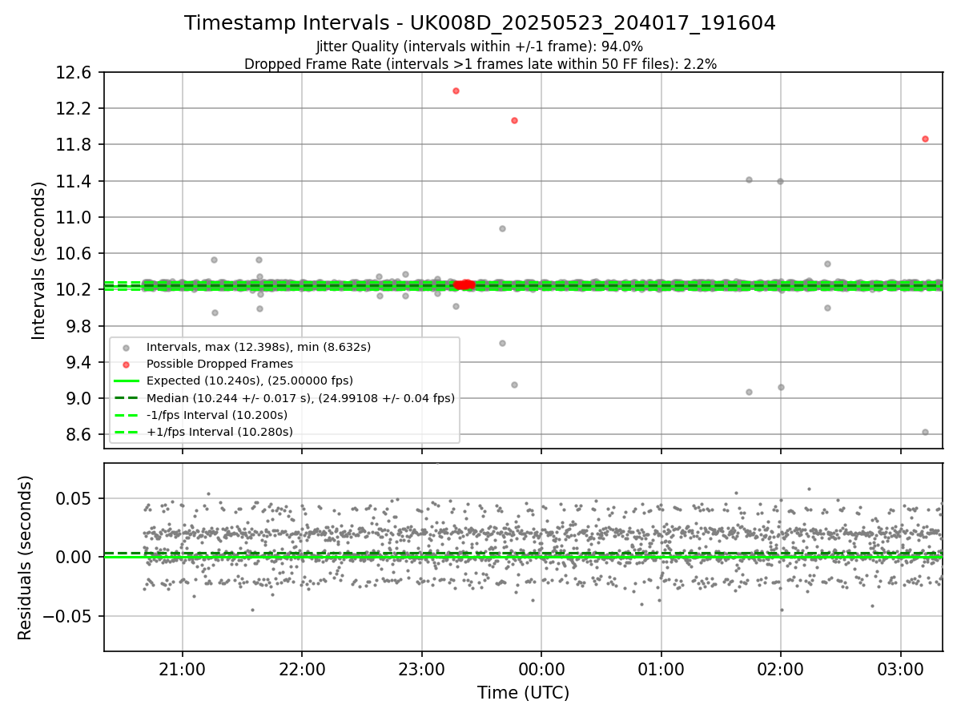Click the 'Time (UTC)' x-axis label
The image size is (961, 721).
point(523,693)
